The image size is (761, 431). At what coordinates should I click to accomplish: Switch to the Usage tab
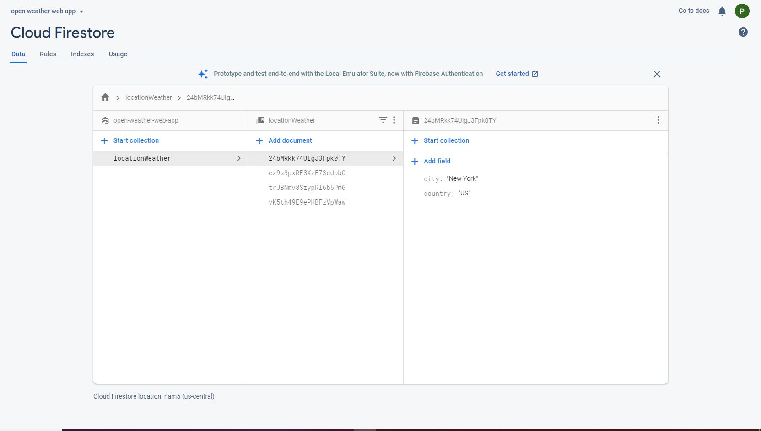[x=118, y=54]
